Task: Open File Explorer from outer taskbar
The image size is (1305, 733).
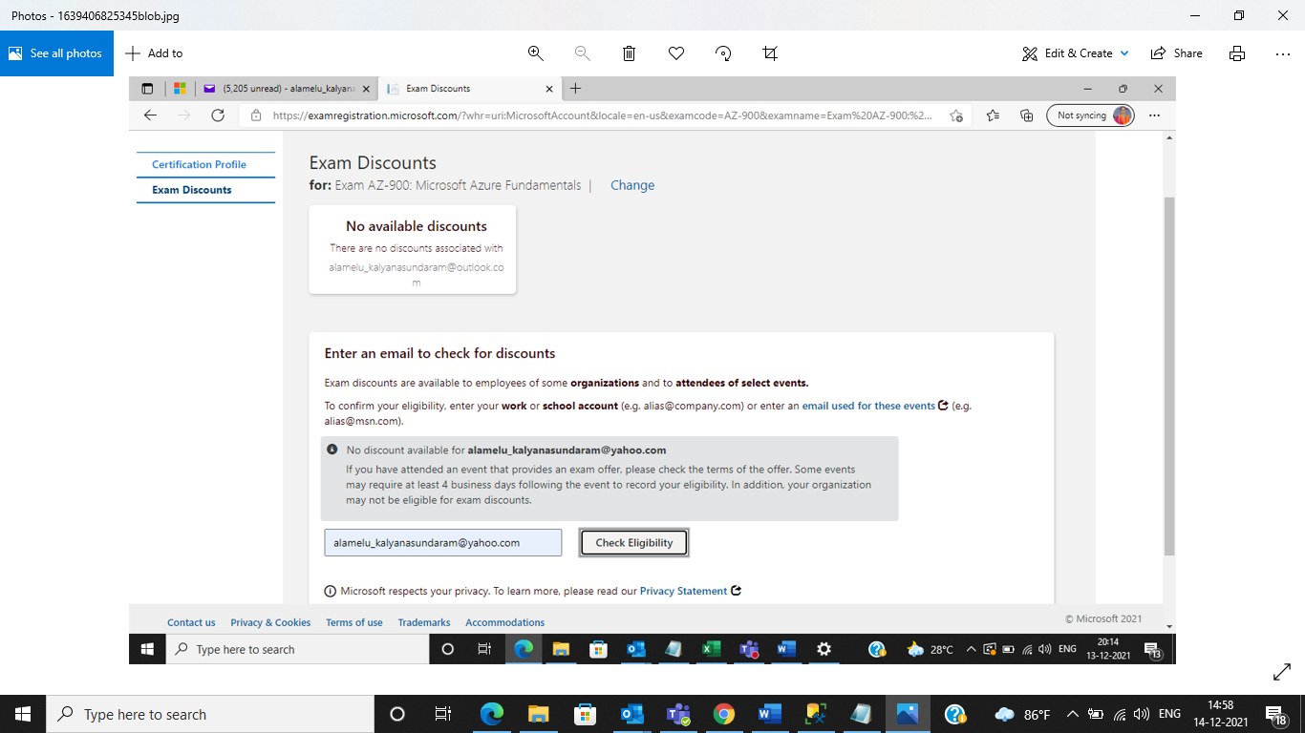Action: [538, 714]
